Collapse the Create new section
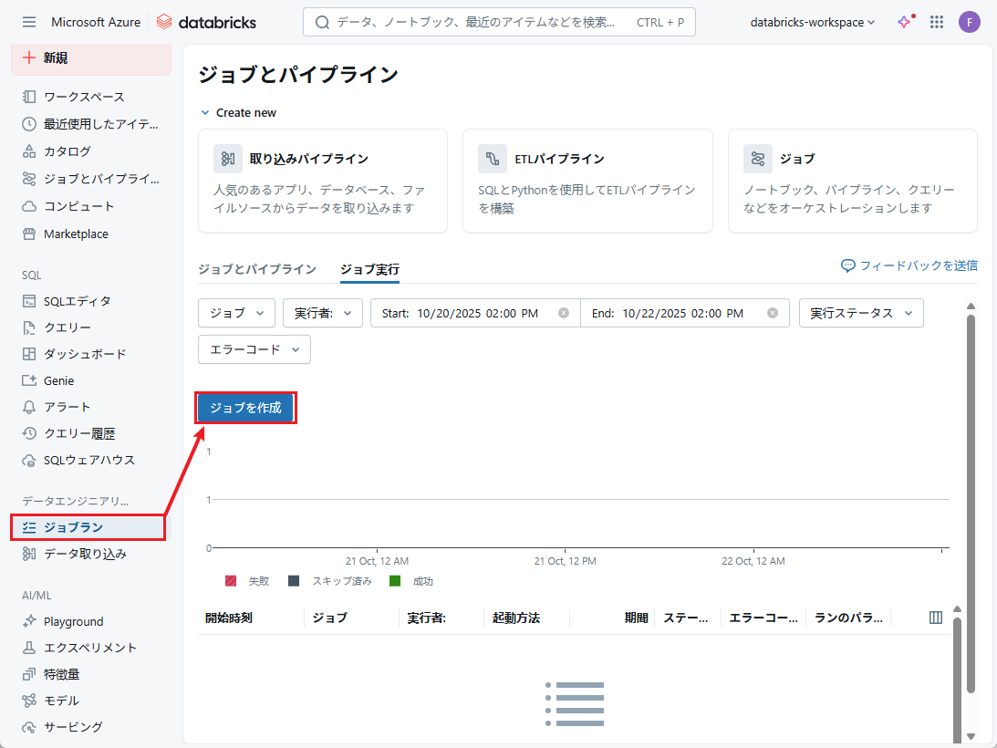 point(205,113)
